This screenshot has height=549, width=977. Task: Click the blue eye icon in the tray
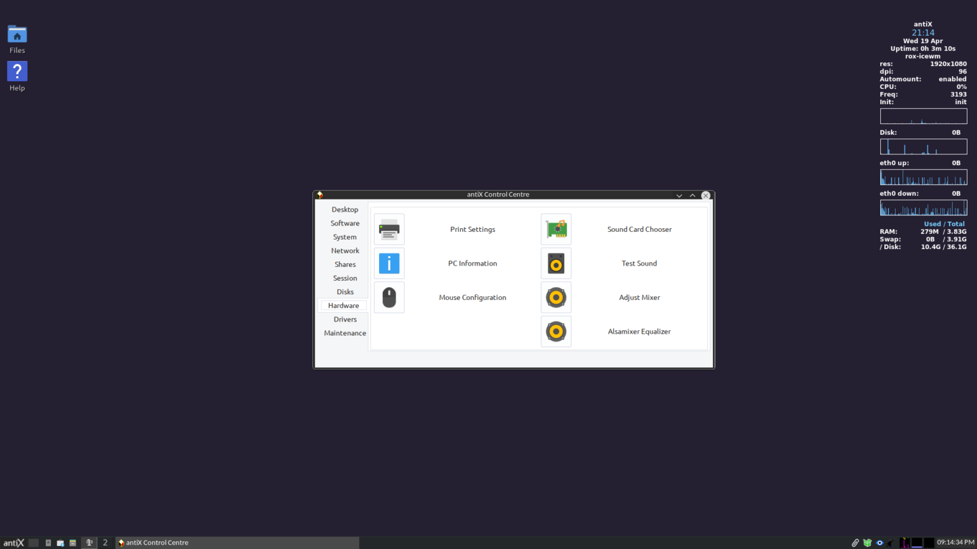(880, 543)
